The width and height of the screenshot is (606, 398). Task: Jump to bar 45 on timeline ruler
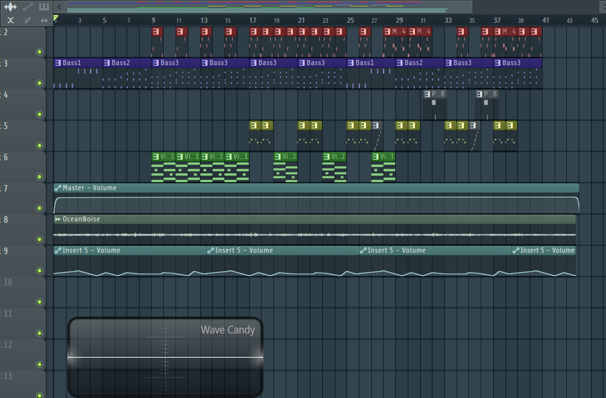(x=595, y=20)
